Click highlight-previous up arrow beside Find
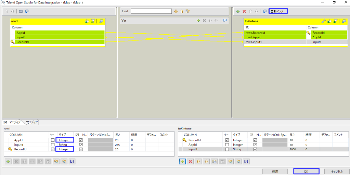 182,11
